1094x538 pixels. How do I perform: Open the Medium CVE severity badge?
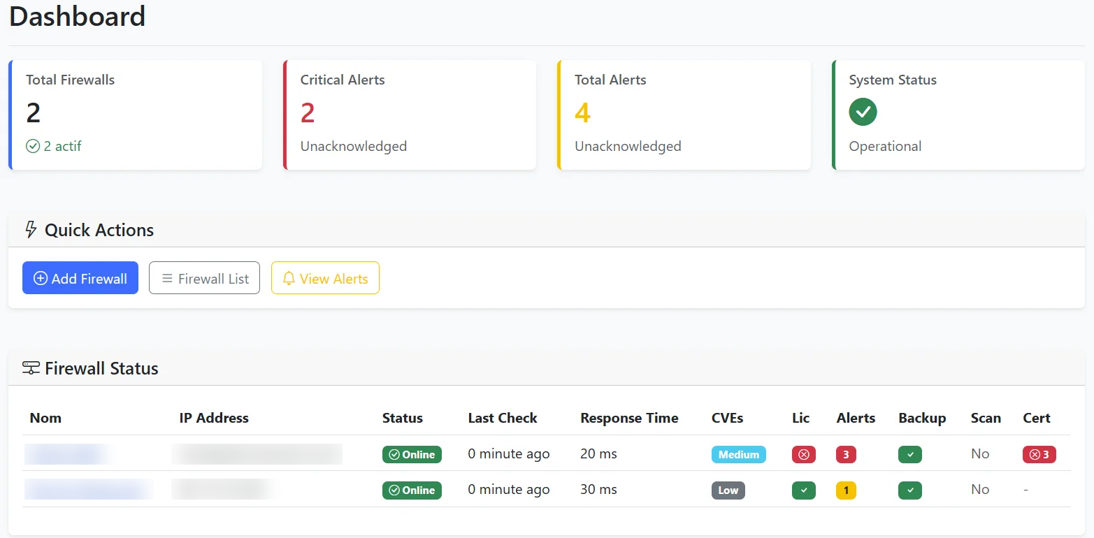point(738,454)
